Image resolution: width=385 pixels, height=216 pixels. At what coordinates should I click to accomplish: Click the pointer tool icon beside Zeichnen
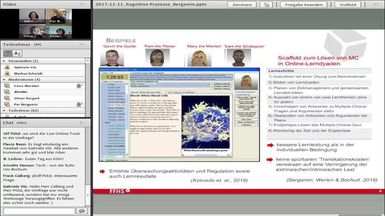click(x=266, y=5)
